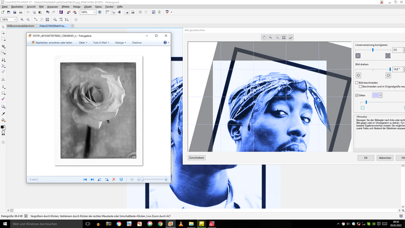Click foreground color swatch in toolbox
This screenshot has height=228, width=405.
pyautogui.click(x=2, y=127)
